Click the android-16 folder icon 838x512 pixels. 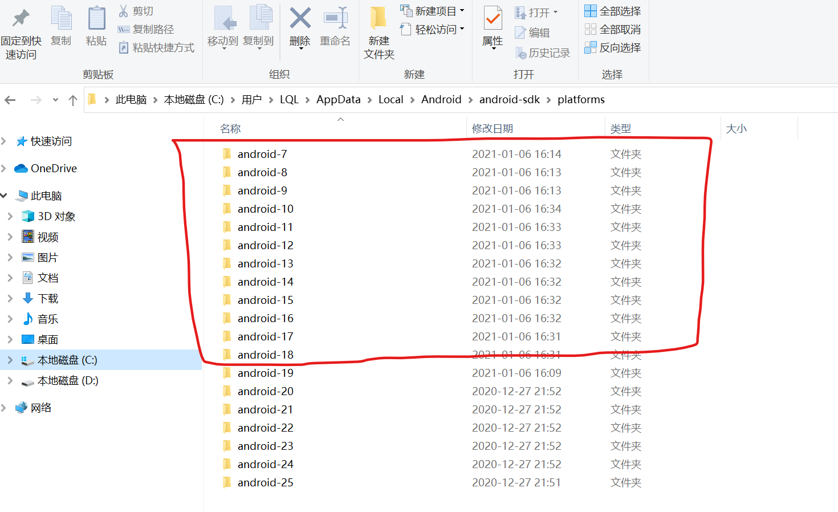click(227, 318)
